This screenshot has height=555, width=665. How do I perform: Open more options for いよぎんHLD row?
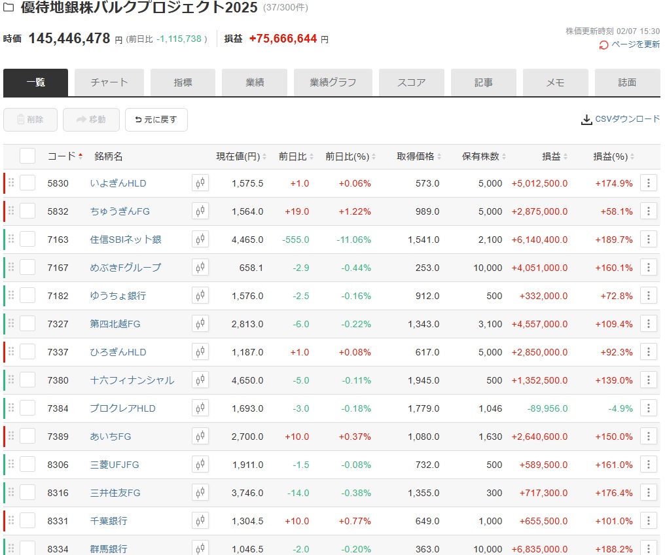point(649,183)
